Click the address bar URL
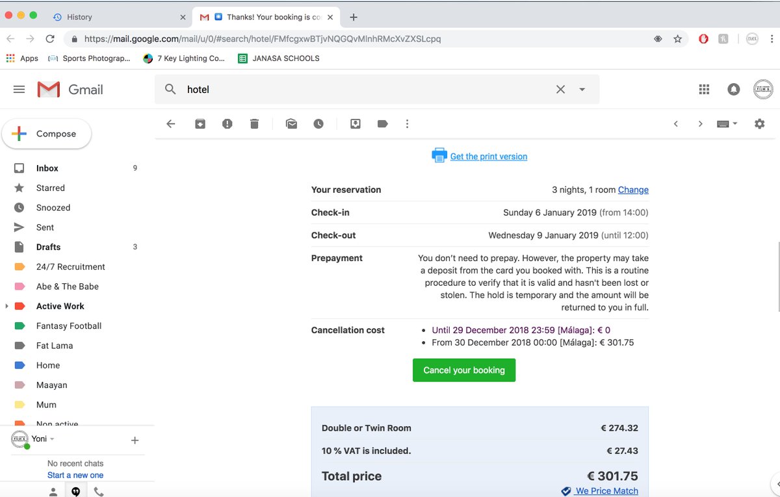 pyautogui.click(x=263, y=39)
